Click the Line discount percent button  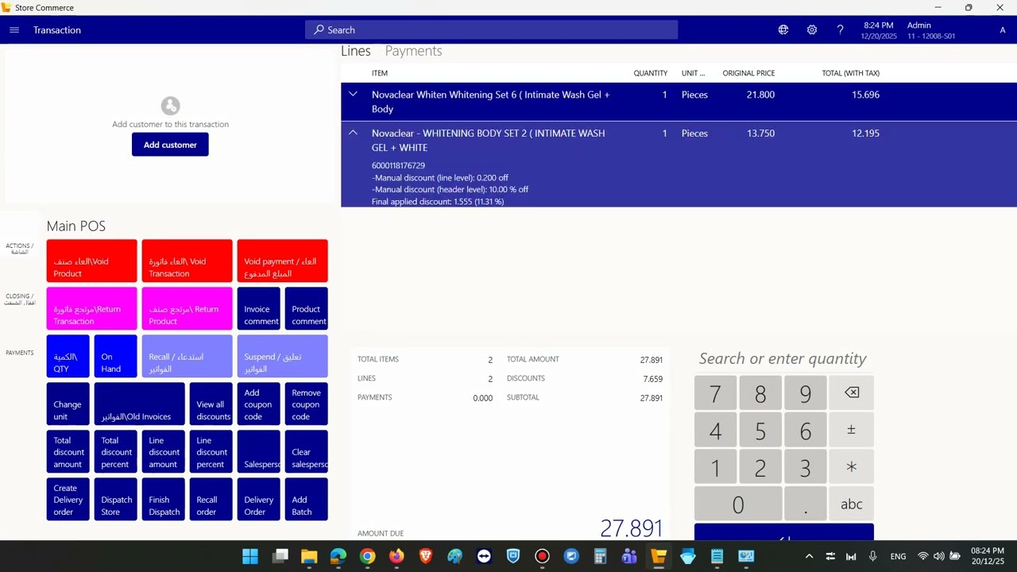coord(211,452)
